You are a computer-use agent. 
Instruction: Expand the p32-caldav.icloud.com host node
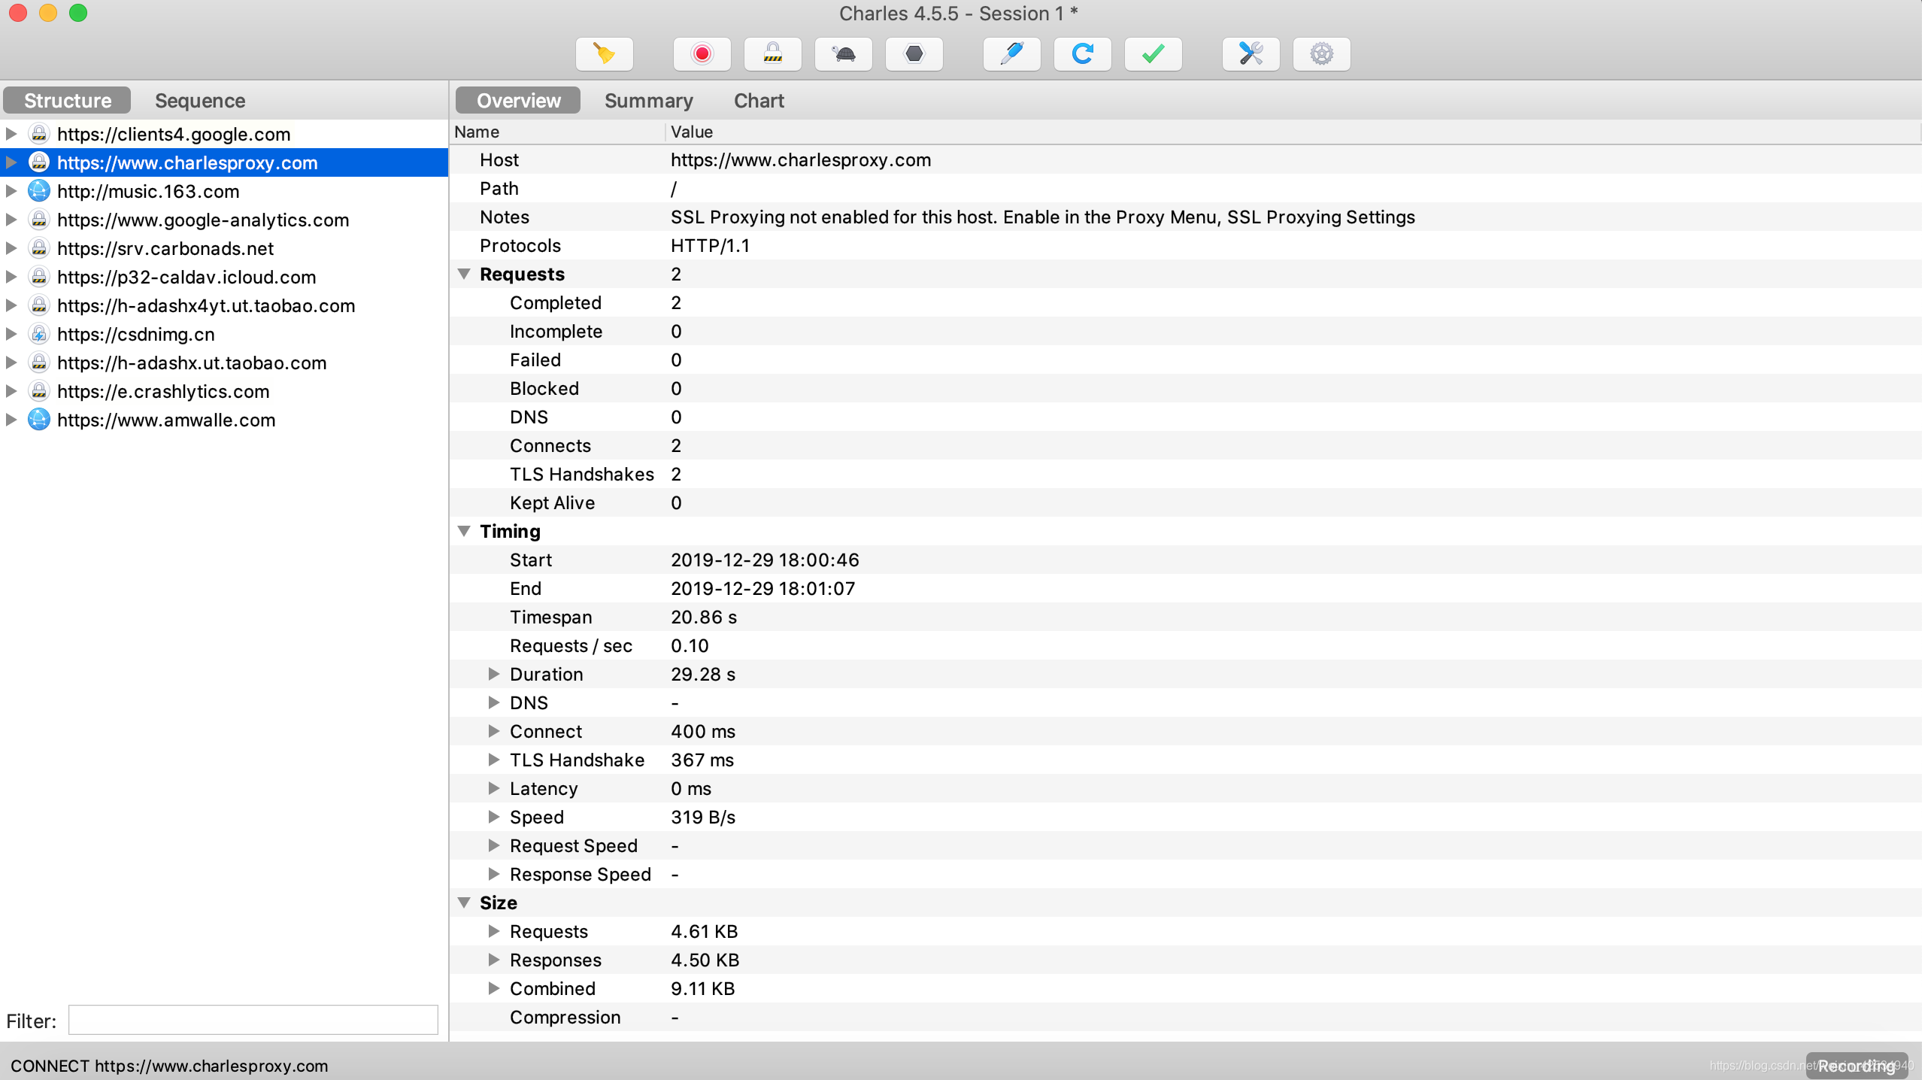11,277
